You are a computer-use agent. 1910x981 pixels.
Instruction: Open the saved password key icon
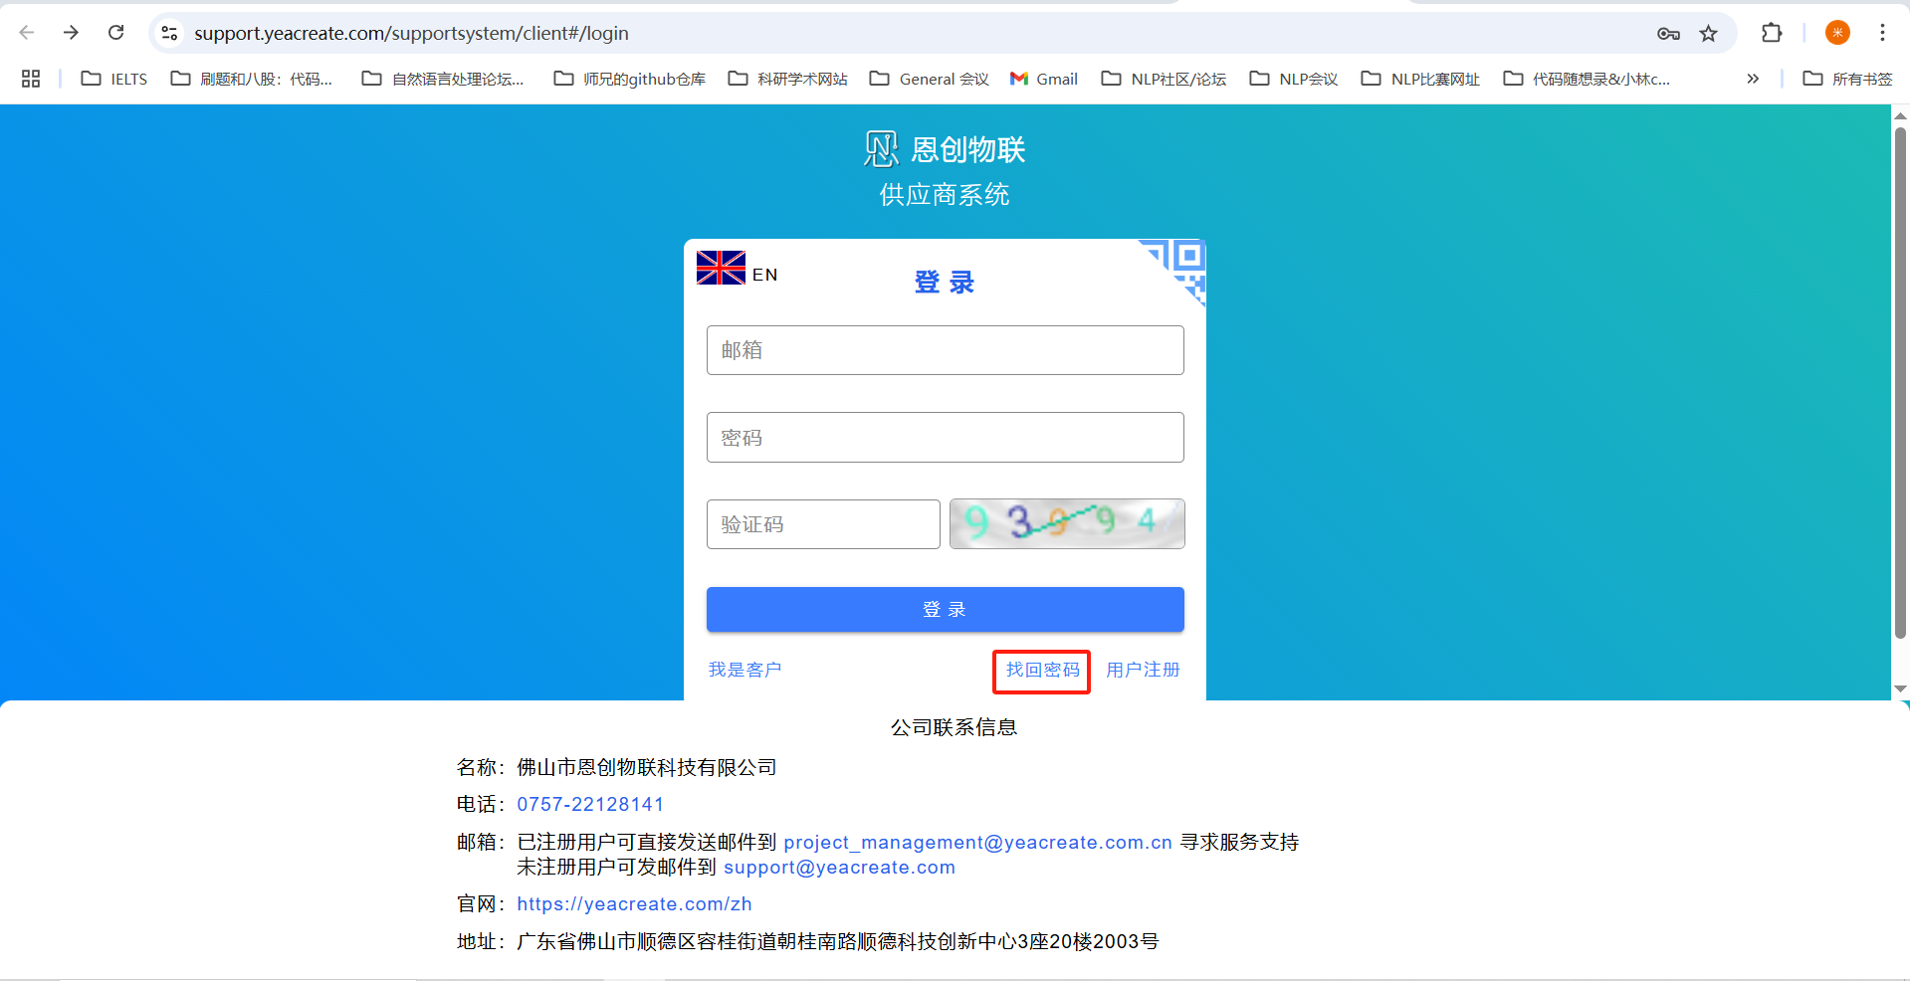coord(1668,33)
